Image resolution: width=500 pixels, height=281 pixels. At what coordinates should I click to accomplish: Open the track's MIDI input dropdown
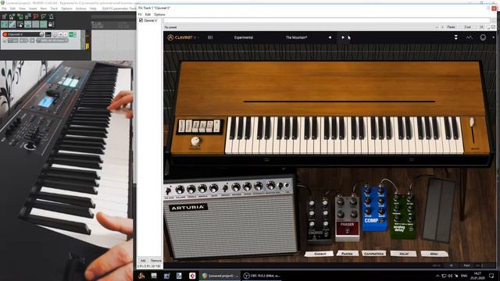tap(52, 41)
